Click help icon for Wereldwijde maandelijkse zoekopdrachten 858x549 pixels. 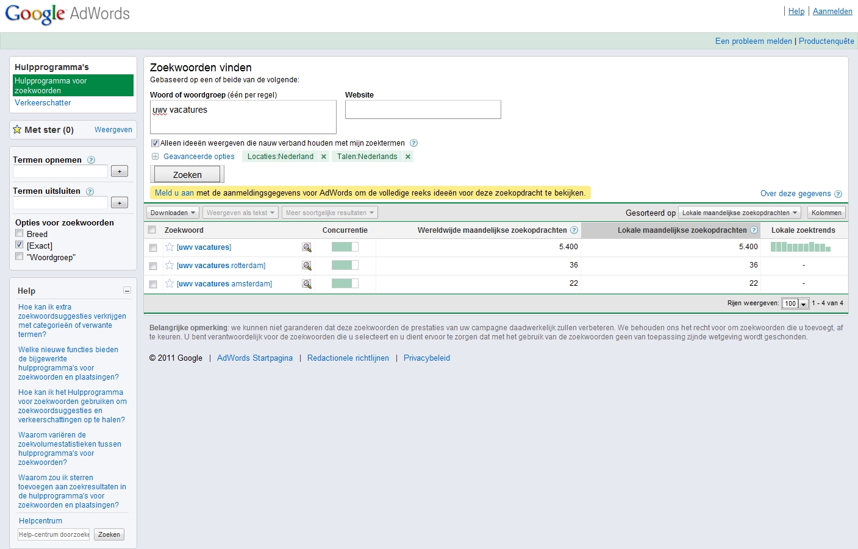[x=574, y=230]
